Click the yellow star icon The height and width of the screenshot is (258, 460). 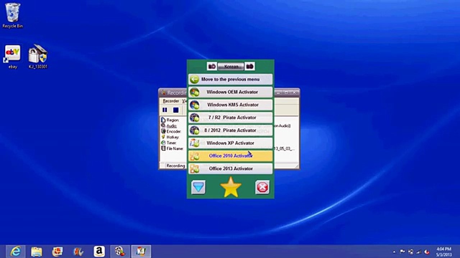point(230,187)
